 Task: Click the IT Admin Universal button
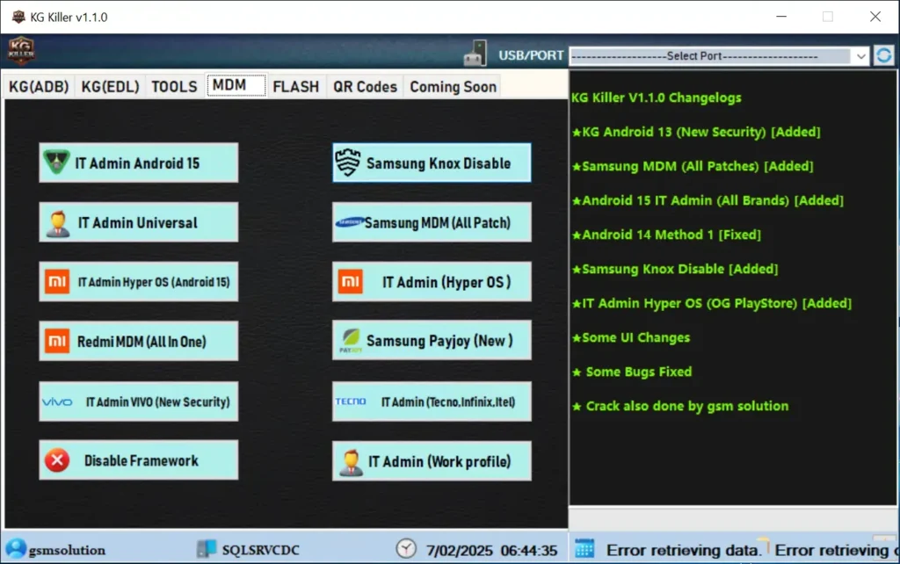coord(138,222)
